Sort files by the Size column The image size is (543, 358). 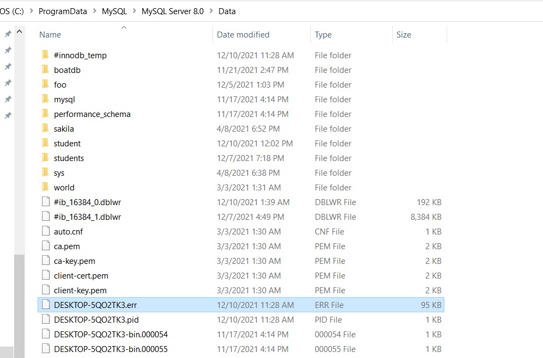(x=404, y=35)
